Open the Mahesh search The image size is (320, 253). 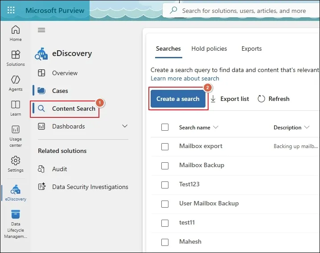pyautogui.click(x=190, y=241)
